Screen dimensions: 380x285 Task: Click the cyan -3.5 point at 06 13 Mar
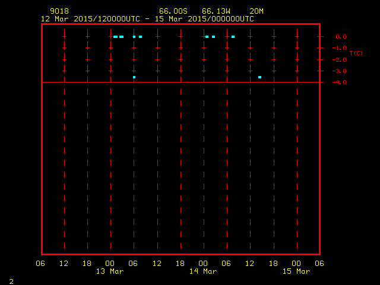click(x=134, y=77)
